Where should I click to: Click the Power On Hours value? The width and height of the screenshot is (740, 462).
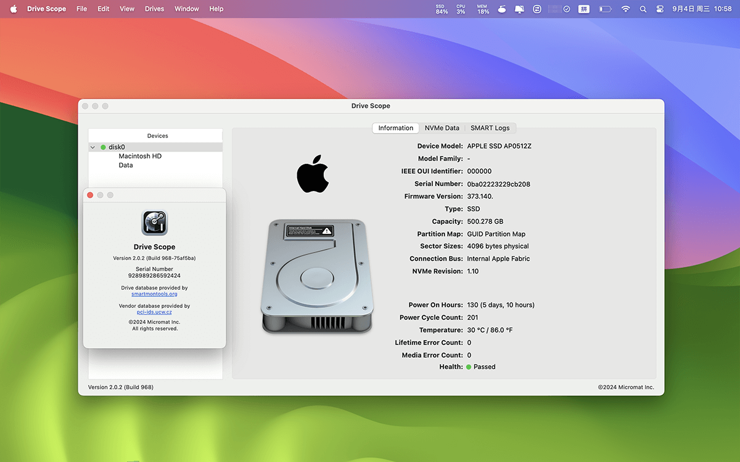coord(501,305)
